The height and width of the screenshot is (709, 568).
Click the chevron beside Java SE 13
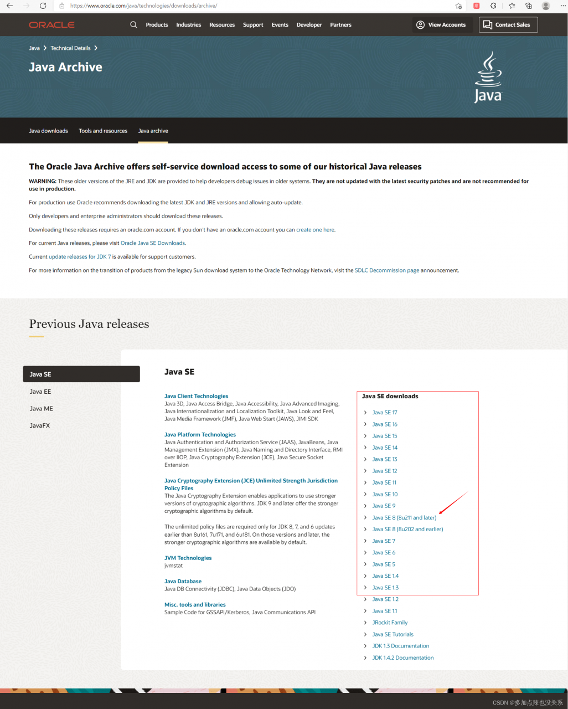click(x=365, y=459)
